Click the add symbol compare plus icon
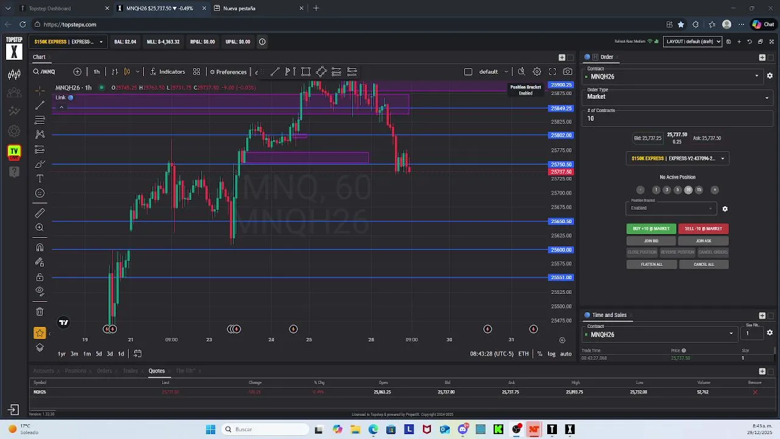The image size is (780, 439). pyautogui.click(x=77, y=71)
